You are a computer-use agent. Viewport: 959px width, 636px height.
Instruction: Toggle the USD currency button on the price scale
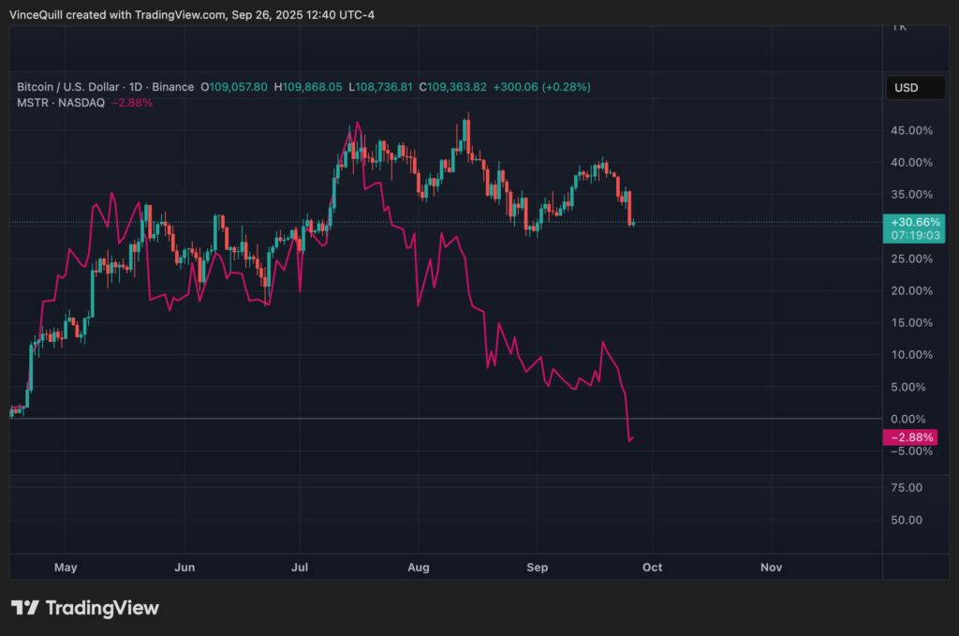point(915,87)
